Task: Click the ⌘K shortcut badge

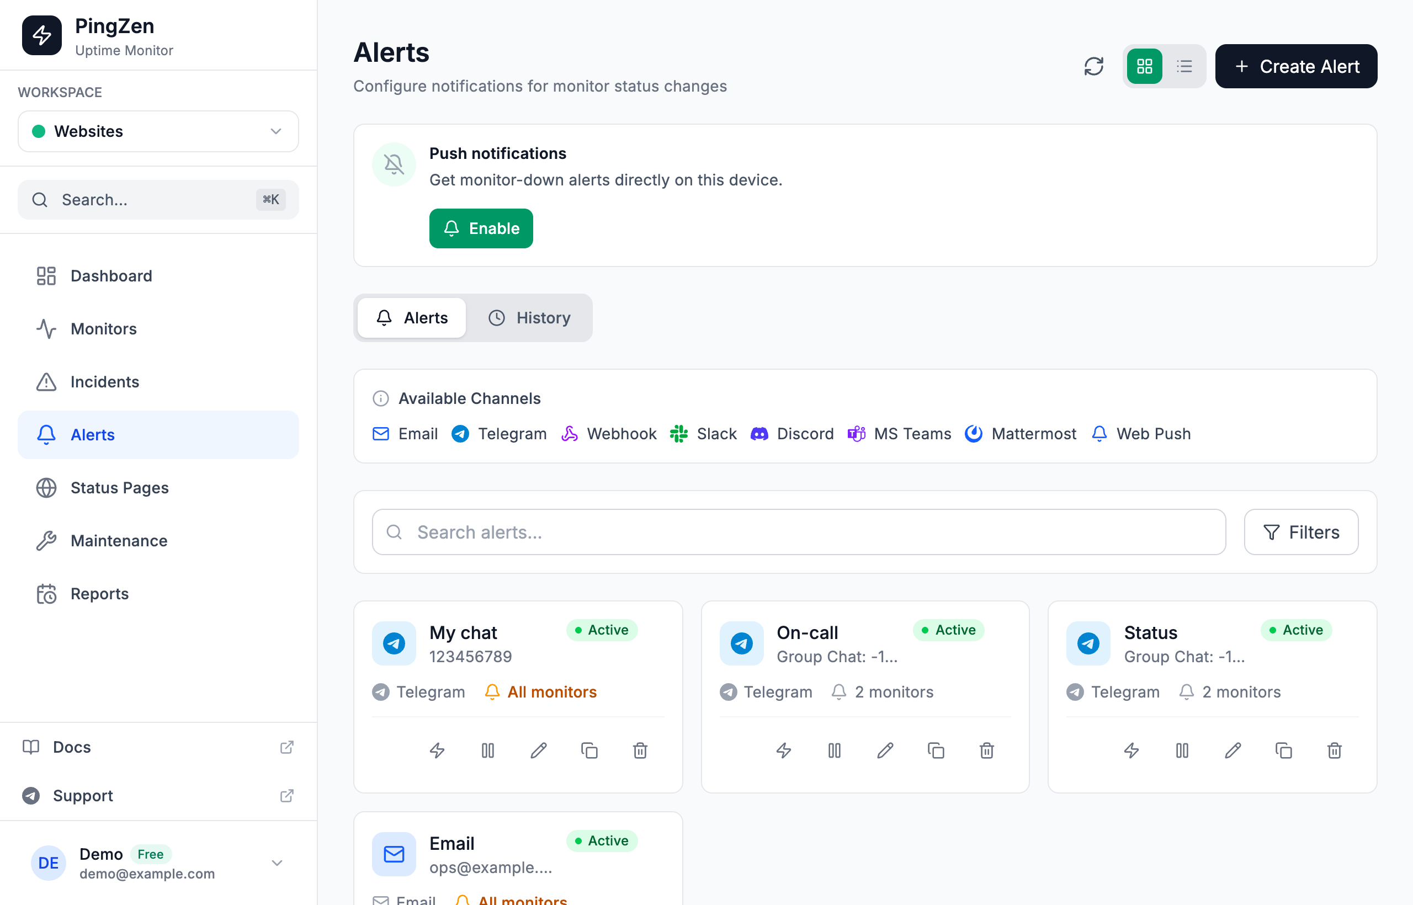Action: (271, 199)
